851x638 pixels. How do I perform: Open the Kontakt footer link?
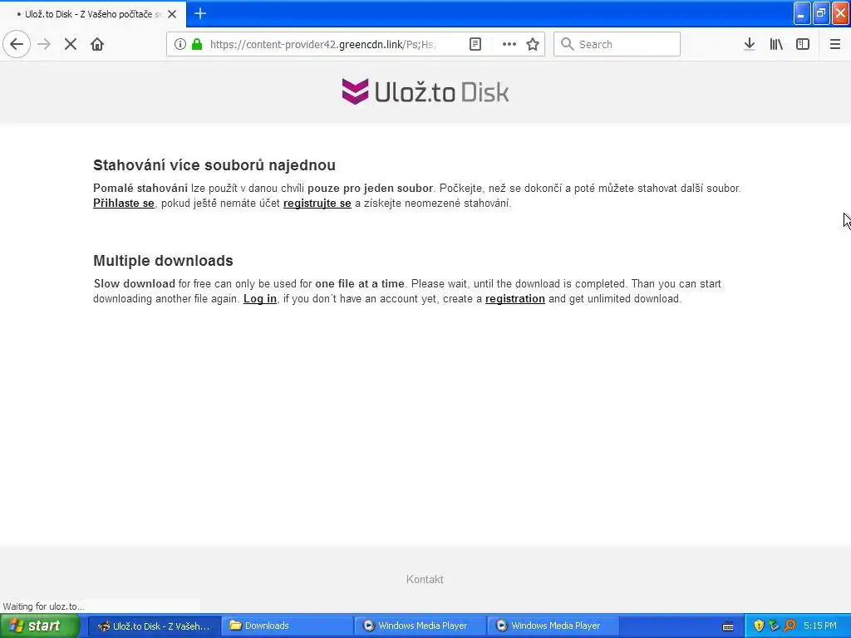pyautogui.click(x=425, y=579)
